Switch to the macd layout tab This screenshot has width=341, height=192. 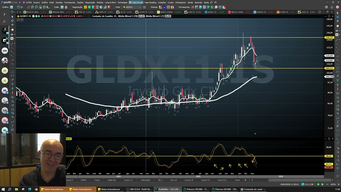coord(237,180)
